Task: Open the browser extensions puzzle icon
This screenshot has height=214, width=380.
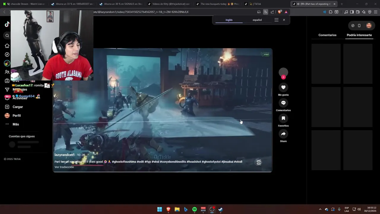Action: (330, 12)
